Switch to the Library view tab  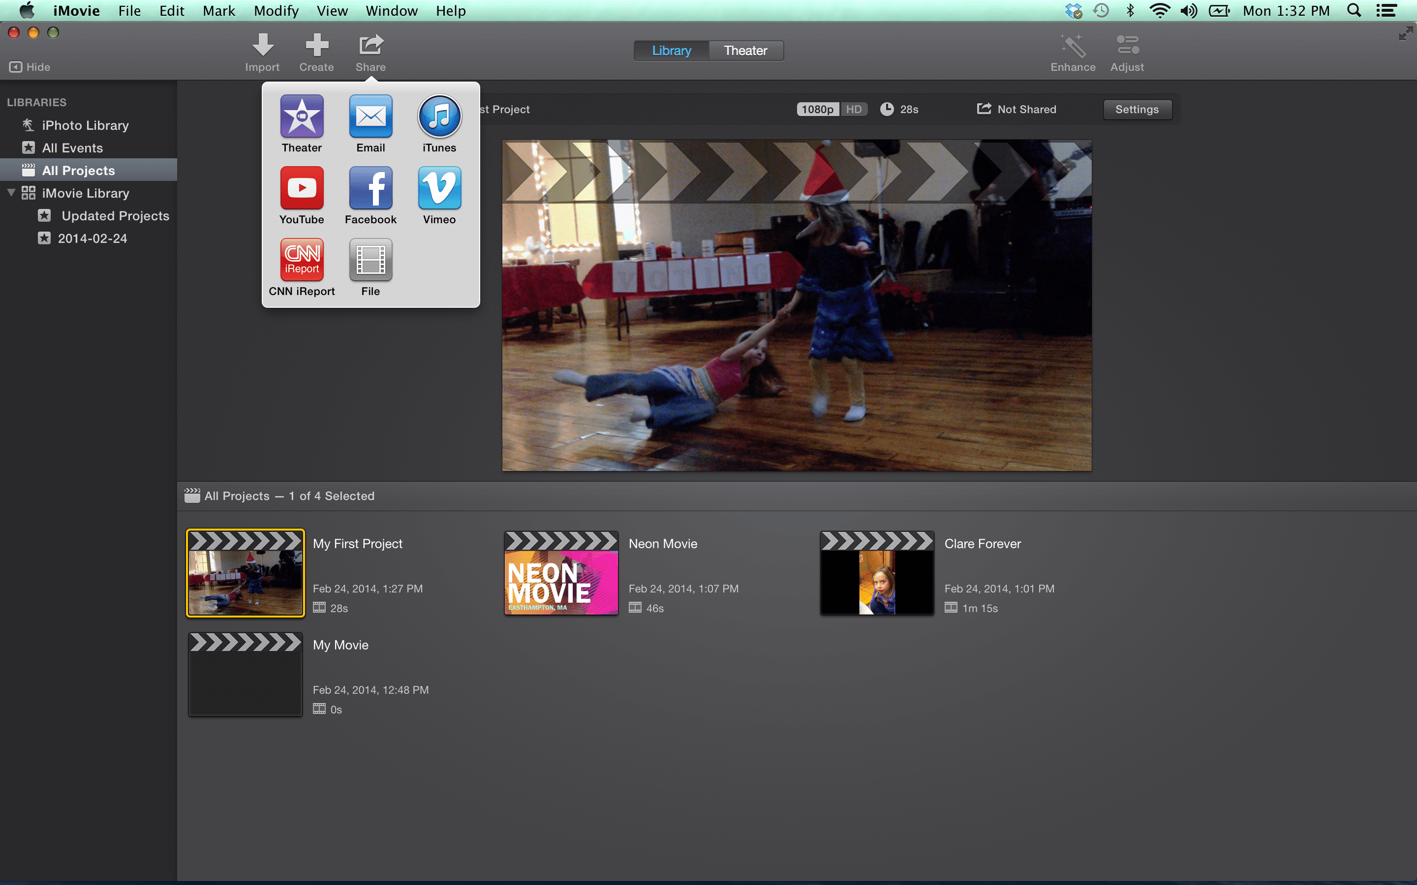[670, 50]
